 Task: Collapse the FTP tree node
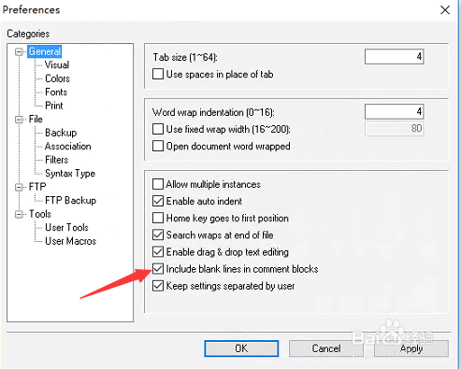[x=20, y=187]
